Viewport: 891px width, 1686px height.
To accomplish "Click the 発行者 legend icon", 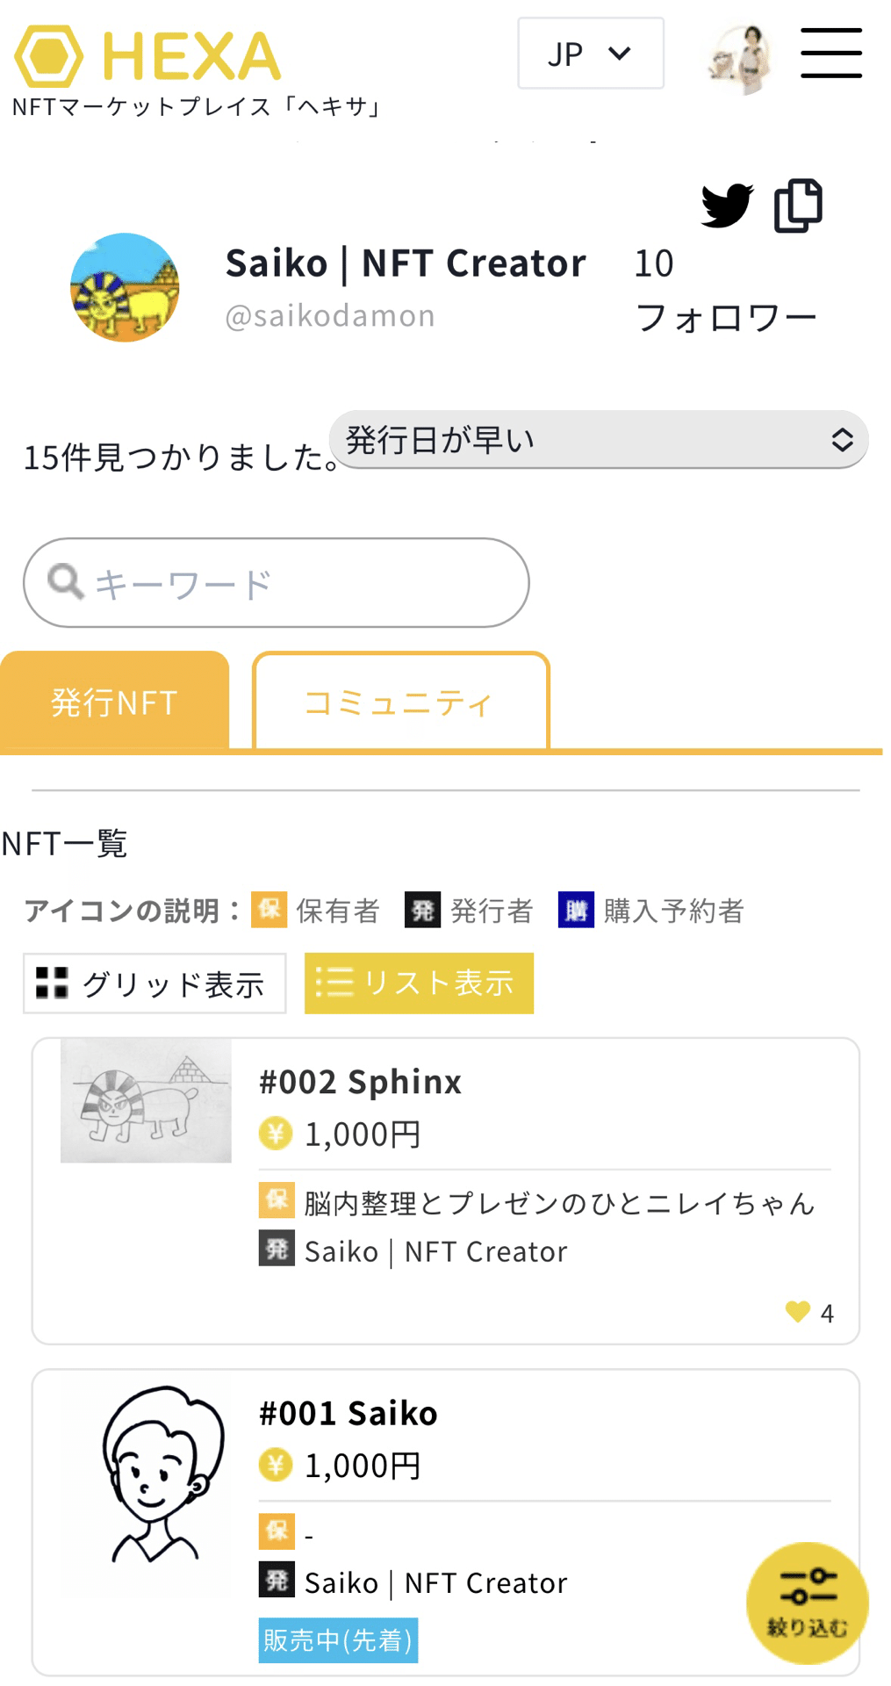I will (421, 911).
